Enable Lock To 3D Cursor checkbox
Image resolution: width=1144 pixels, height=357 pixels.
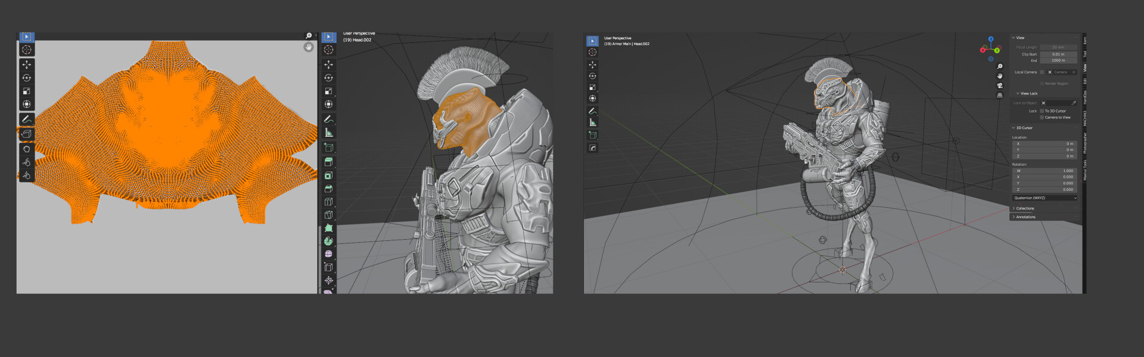coord(1042,111)
